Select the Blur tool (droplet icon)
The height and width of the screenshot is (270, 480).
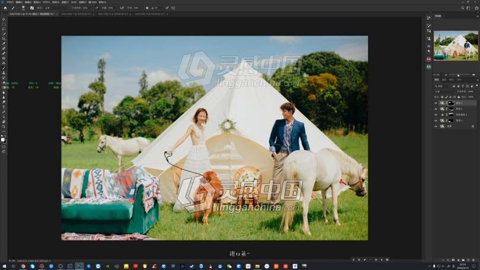pyautogui.click(x=4, y=93)
